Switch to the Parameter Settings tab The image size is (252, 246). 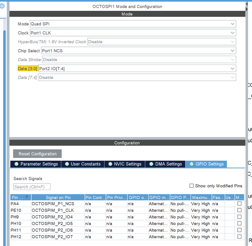(36, 164)
